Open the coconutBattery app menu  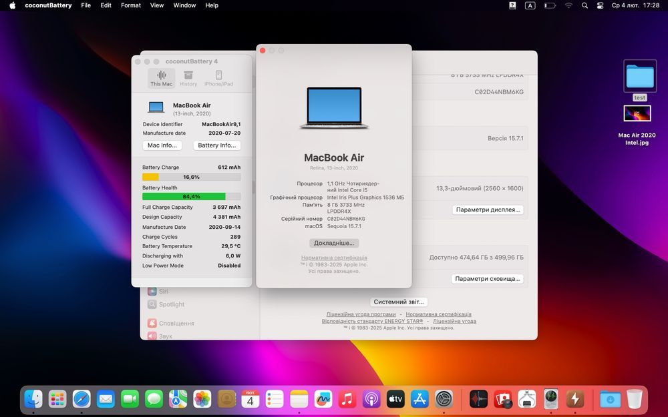48,5
